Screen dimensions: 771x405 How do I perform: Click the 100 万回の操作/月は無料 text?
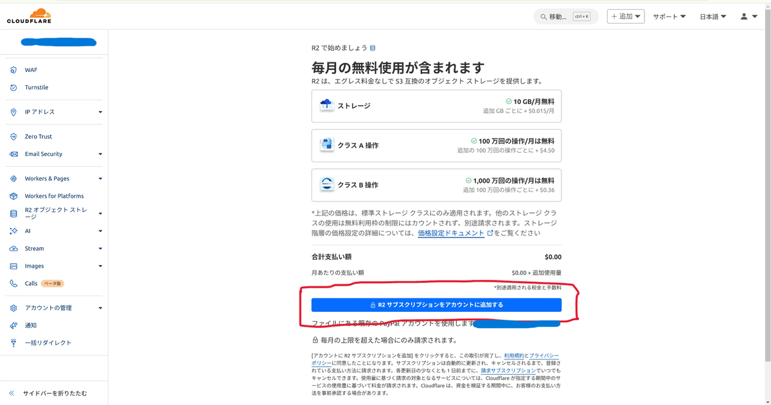[516, 141]
